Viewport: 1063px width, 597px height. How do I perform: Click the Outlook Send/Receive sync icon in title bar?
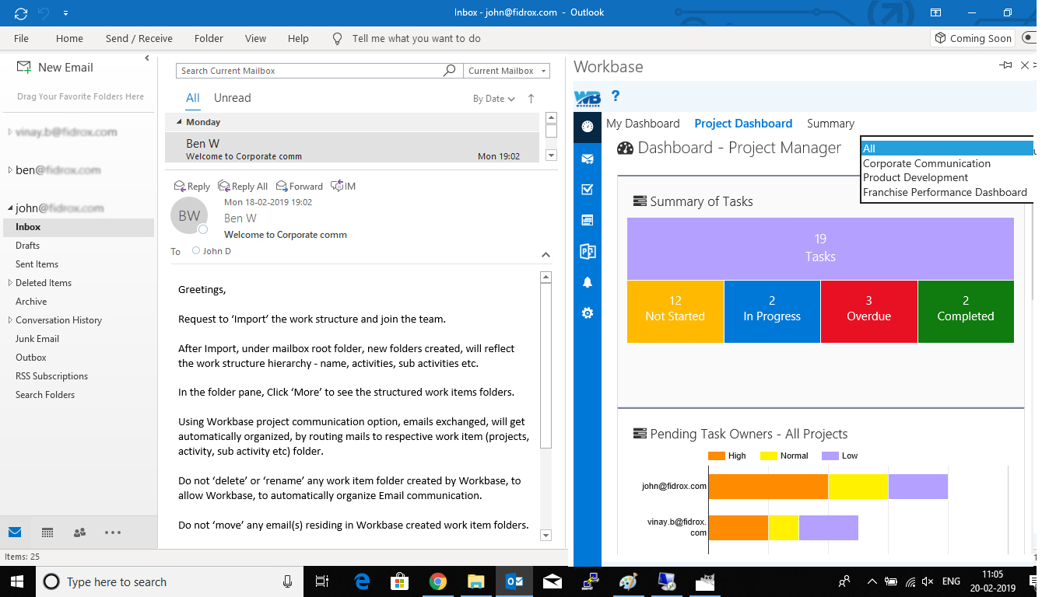[x=21, y=12]
